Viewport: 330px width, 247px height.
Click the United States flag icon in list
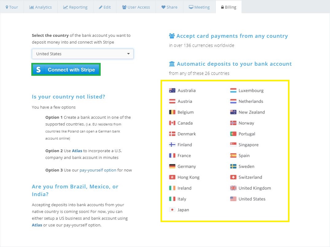tap(233, 199)
